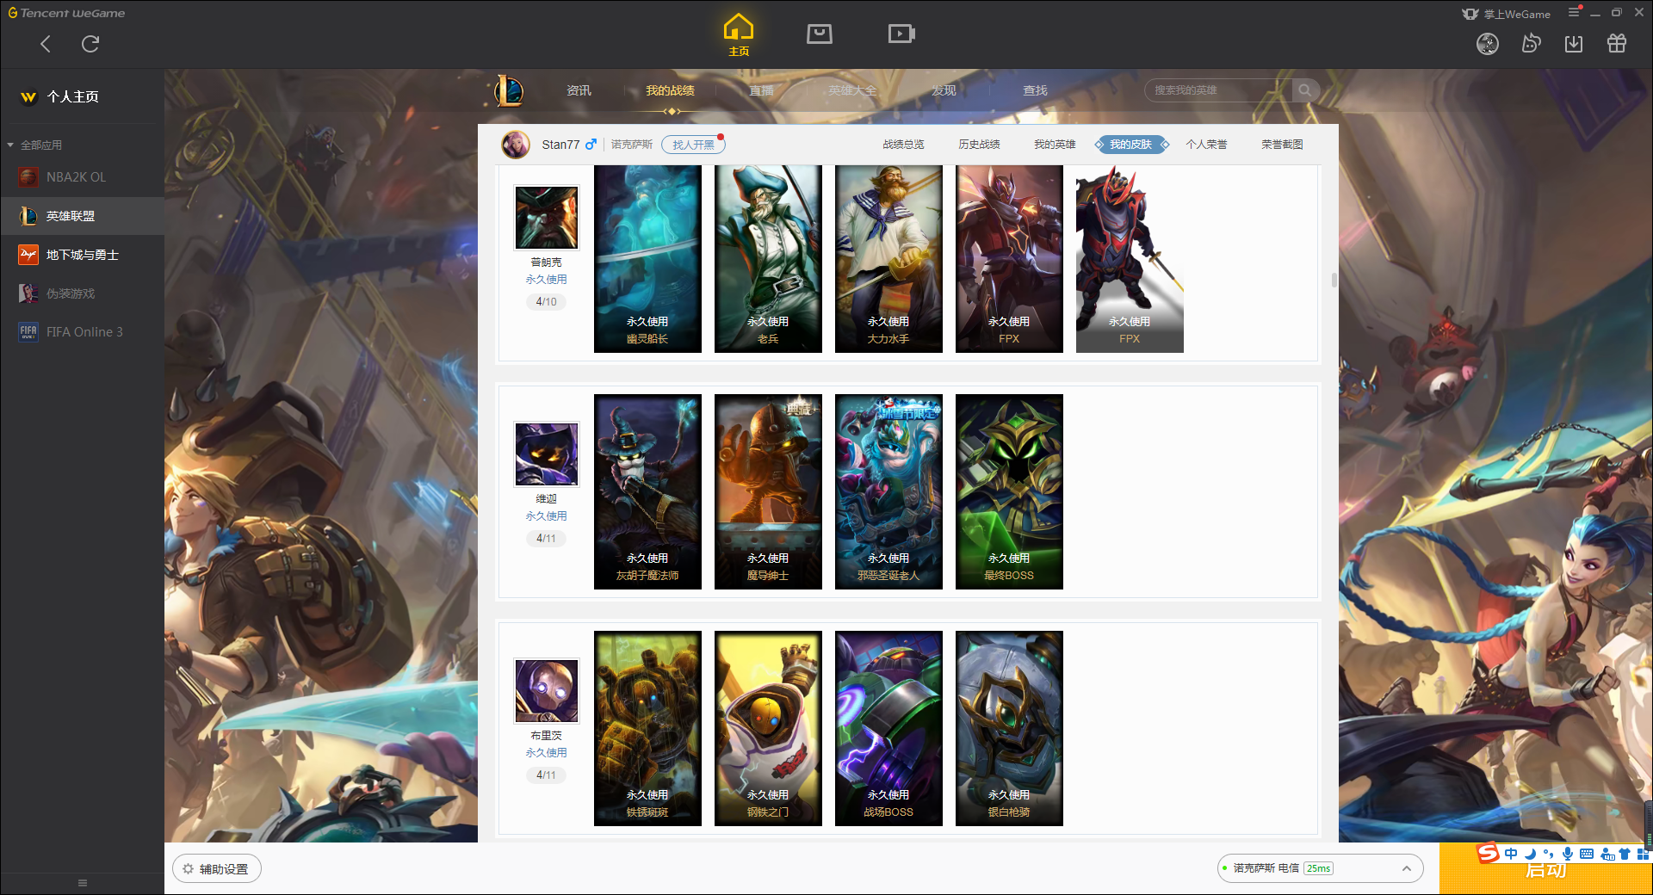Open the 我的战绩 tab
Viewport: 1653px width, 895px height.
(x=670, y=90)
